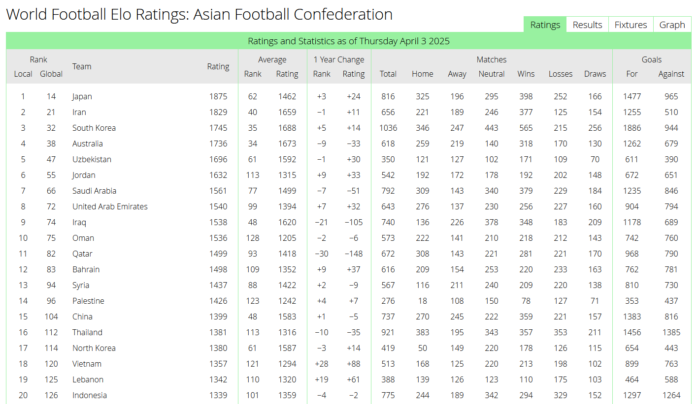Open the Fixtures tab

(631, 25)
